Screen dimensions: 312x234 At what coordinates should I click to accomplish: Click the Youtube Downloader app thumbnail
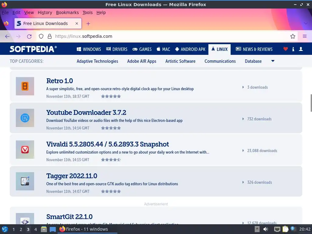pos(25,118)
